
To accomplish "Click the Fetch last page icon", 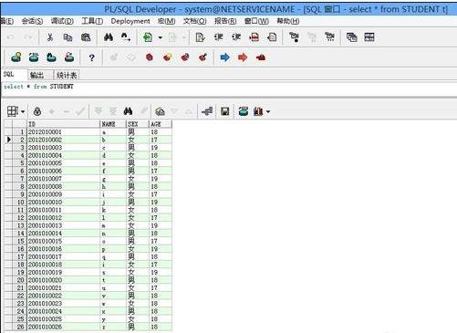I will coord(113,111).
